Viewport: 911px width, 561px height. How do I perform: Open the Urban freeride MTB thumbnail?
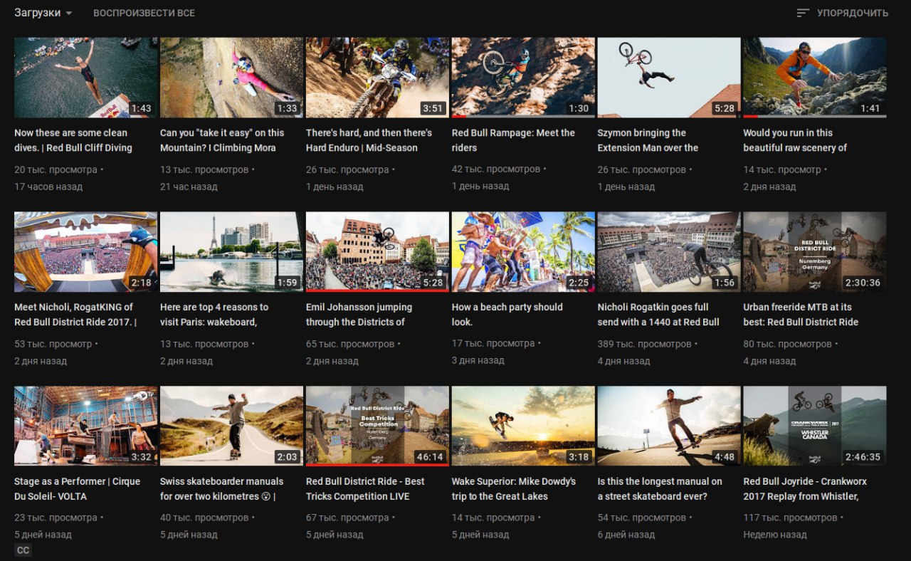coord(815,252)
